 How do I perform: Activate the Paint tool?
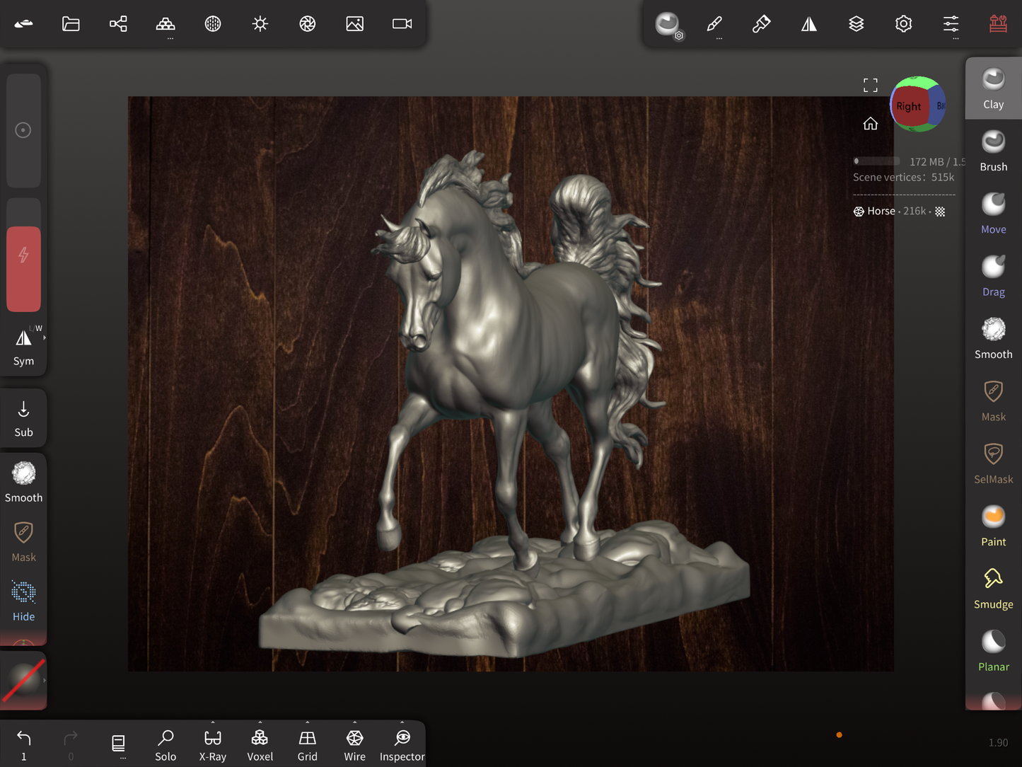pyautogui.click(x=993, y=526)
